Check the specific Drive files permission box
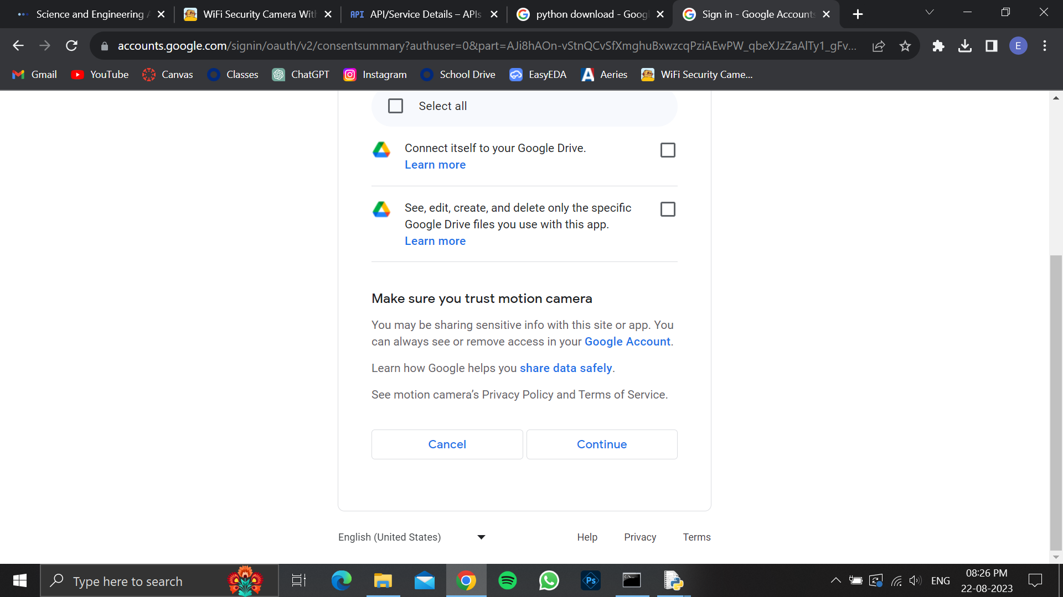Image resolution: width=1063 pixels, height=597 pixels. point(668,210)
